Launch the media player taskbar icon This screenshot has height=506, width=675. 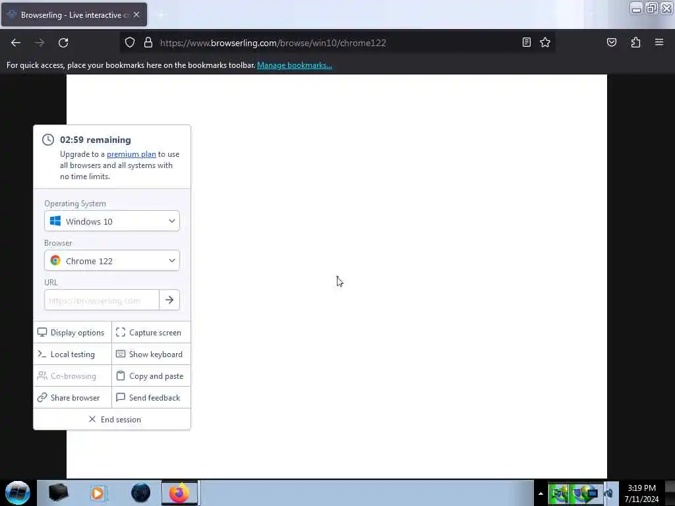click(98, 493)
